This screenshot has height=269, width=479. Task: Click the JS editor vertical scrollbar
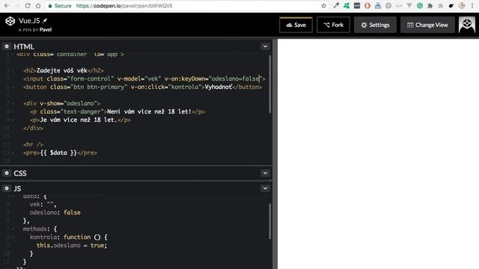point(270,221)
